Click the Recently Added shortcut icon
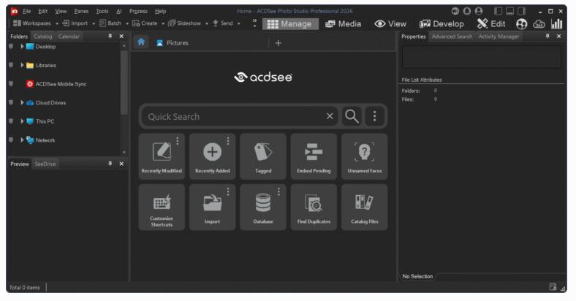 point(211,150)
